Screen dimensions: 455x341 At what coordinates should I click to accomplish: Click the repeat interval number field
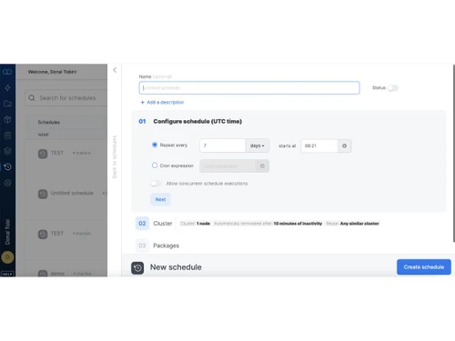click(223, 145)
